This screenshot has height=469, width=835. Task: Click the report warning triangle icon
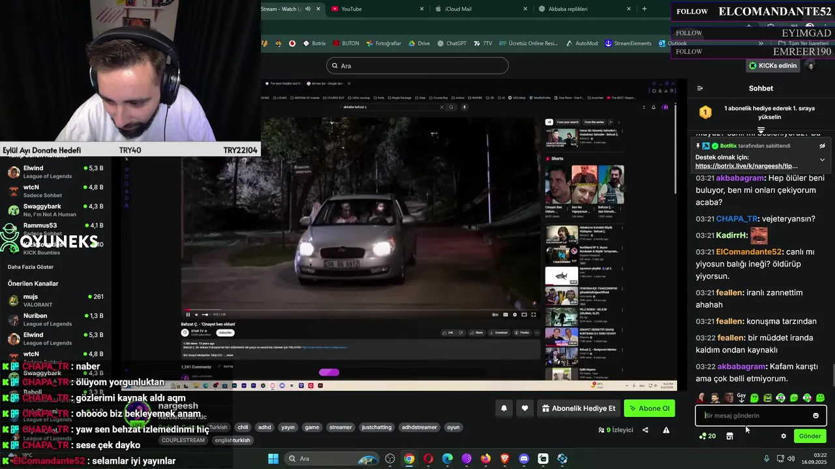tap(666, 430)
